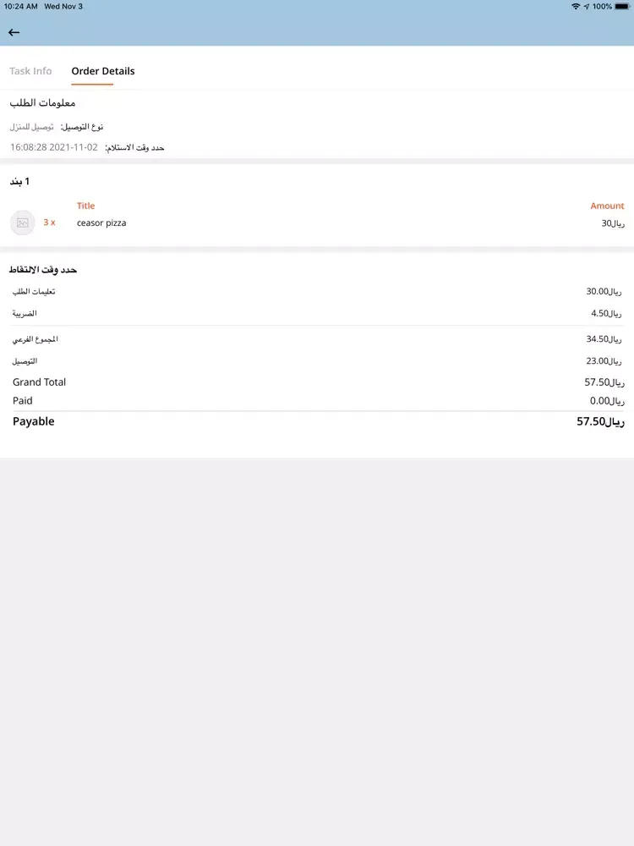Tap the Wi-Fi status icon
The image size is (634, 846).
point(575,6)
